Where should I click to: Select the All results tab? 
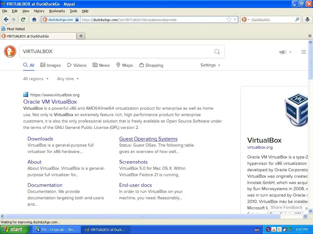click(x=29, y=65)
